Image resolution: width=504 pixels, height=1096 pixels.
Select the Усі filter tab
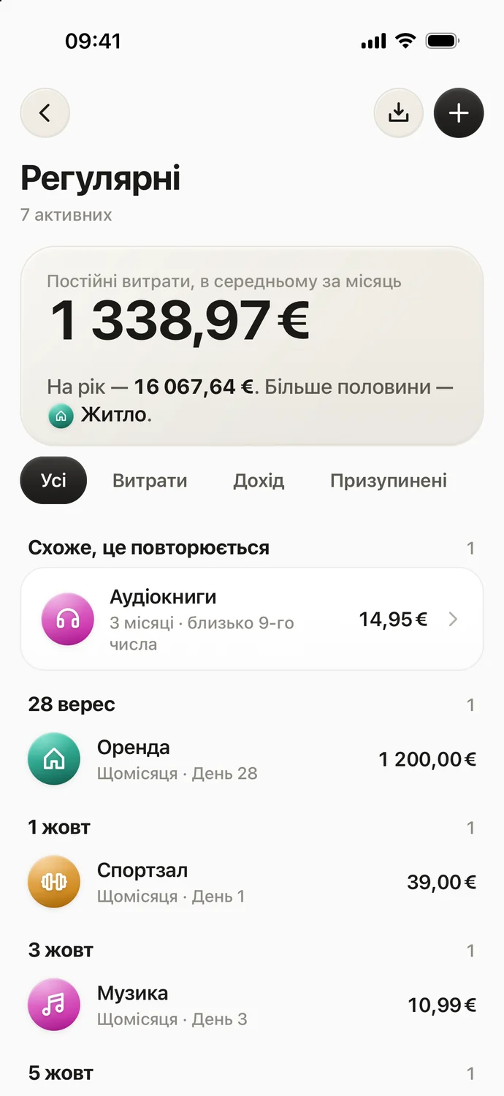[x=53, y=480]
